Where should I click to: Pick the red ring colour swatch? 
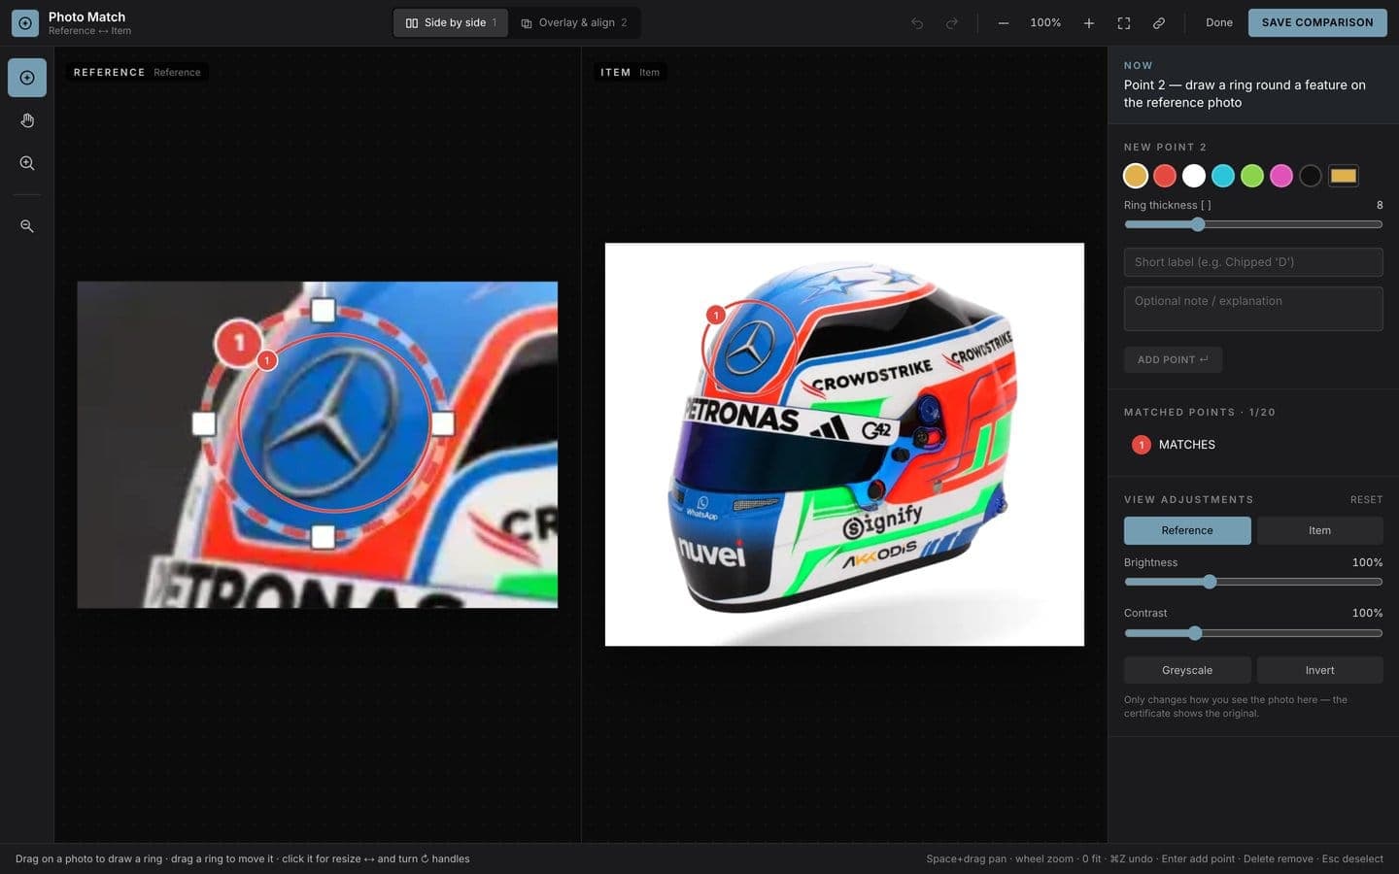(x=1165, y=176)
